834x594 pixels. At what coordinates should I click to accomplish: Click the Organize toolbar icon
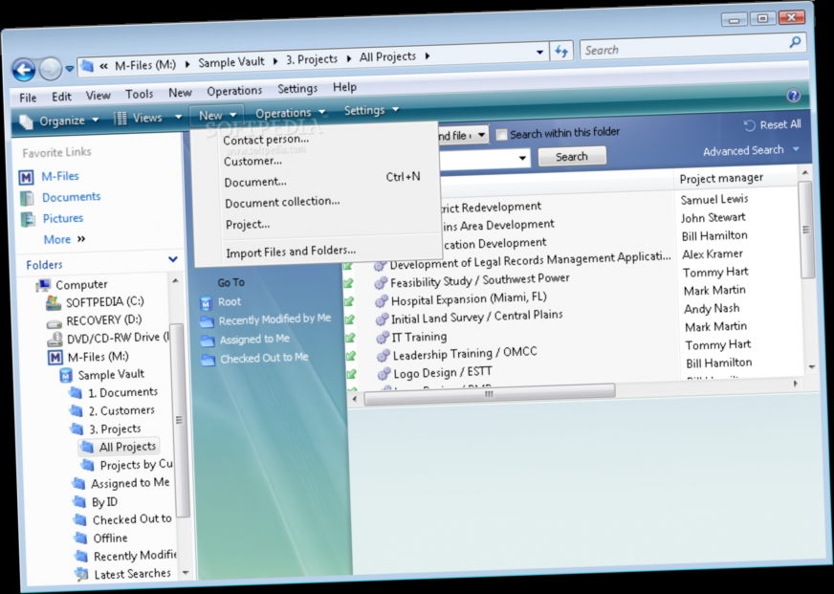coord(26,121)
